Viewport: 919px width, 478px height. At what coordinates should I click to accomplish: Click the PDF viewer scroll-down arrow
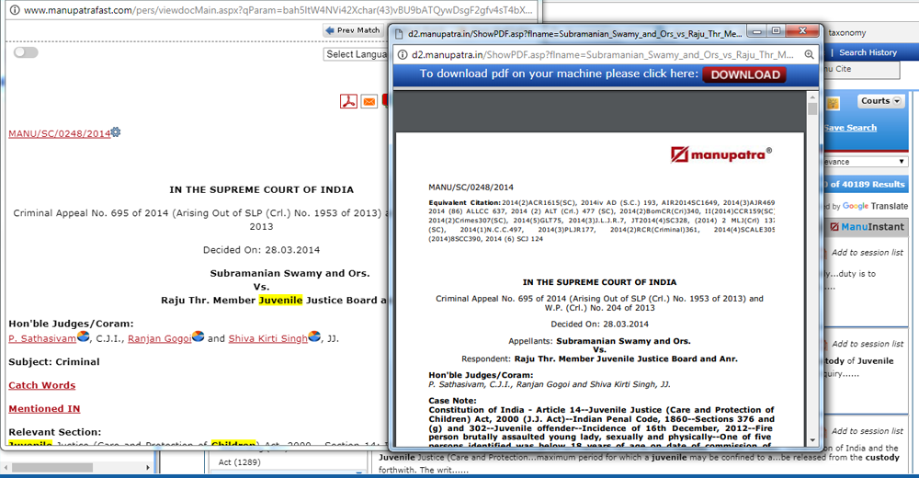click(811, 440)
